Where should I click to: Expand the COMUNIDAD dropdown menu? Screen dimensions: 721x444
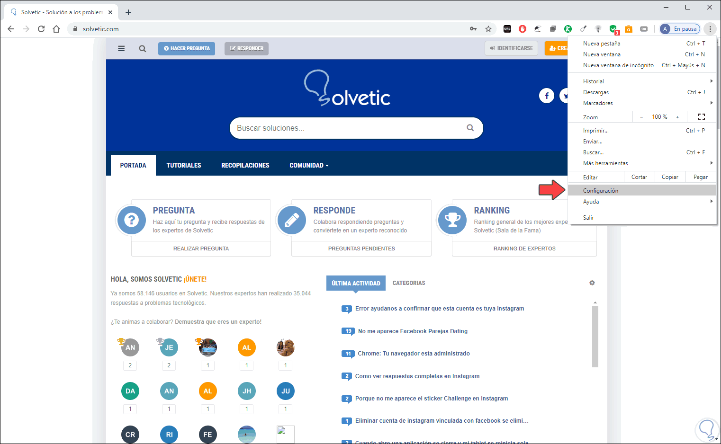(309, 165)
